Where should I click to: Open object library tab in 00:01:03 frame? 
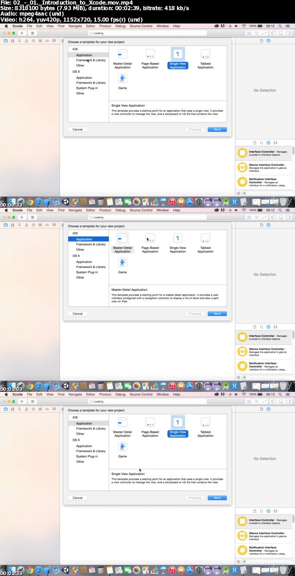click(269, 327)
